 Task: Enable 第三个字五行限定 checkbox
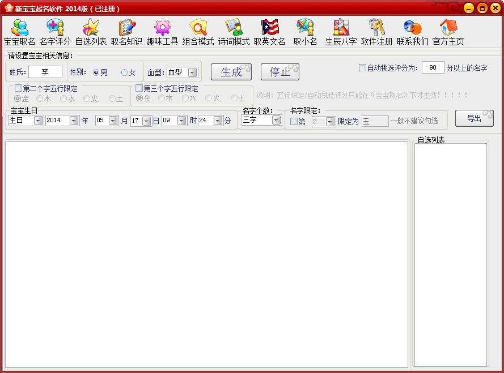coord(139,88)
